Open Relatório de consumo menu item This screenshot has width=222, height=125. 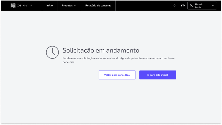pyautogui.click(x=98, y=6)
